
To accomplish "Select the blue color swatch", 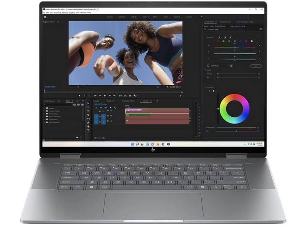I will coord(240,41).
